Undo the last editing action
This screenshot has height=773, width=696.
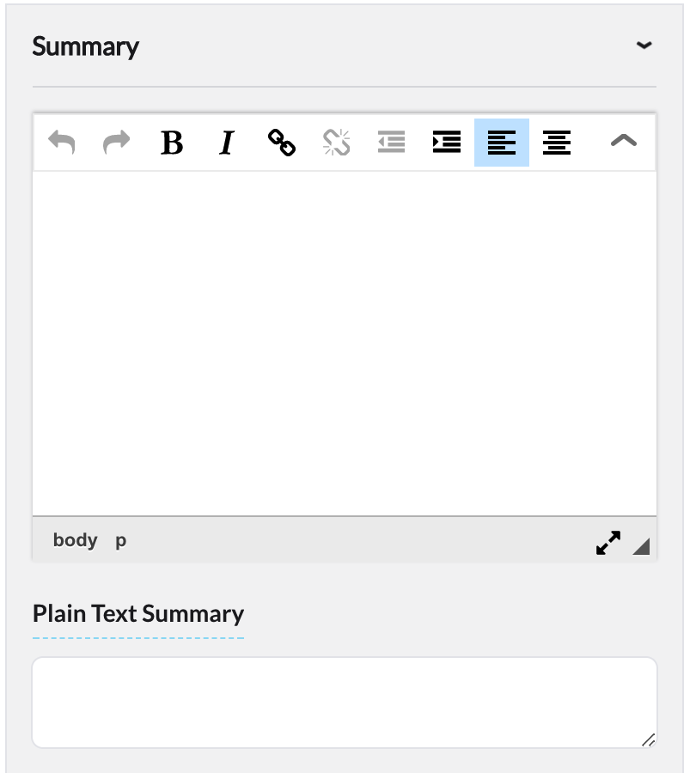coord(60,143)
